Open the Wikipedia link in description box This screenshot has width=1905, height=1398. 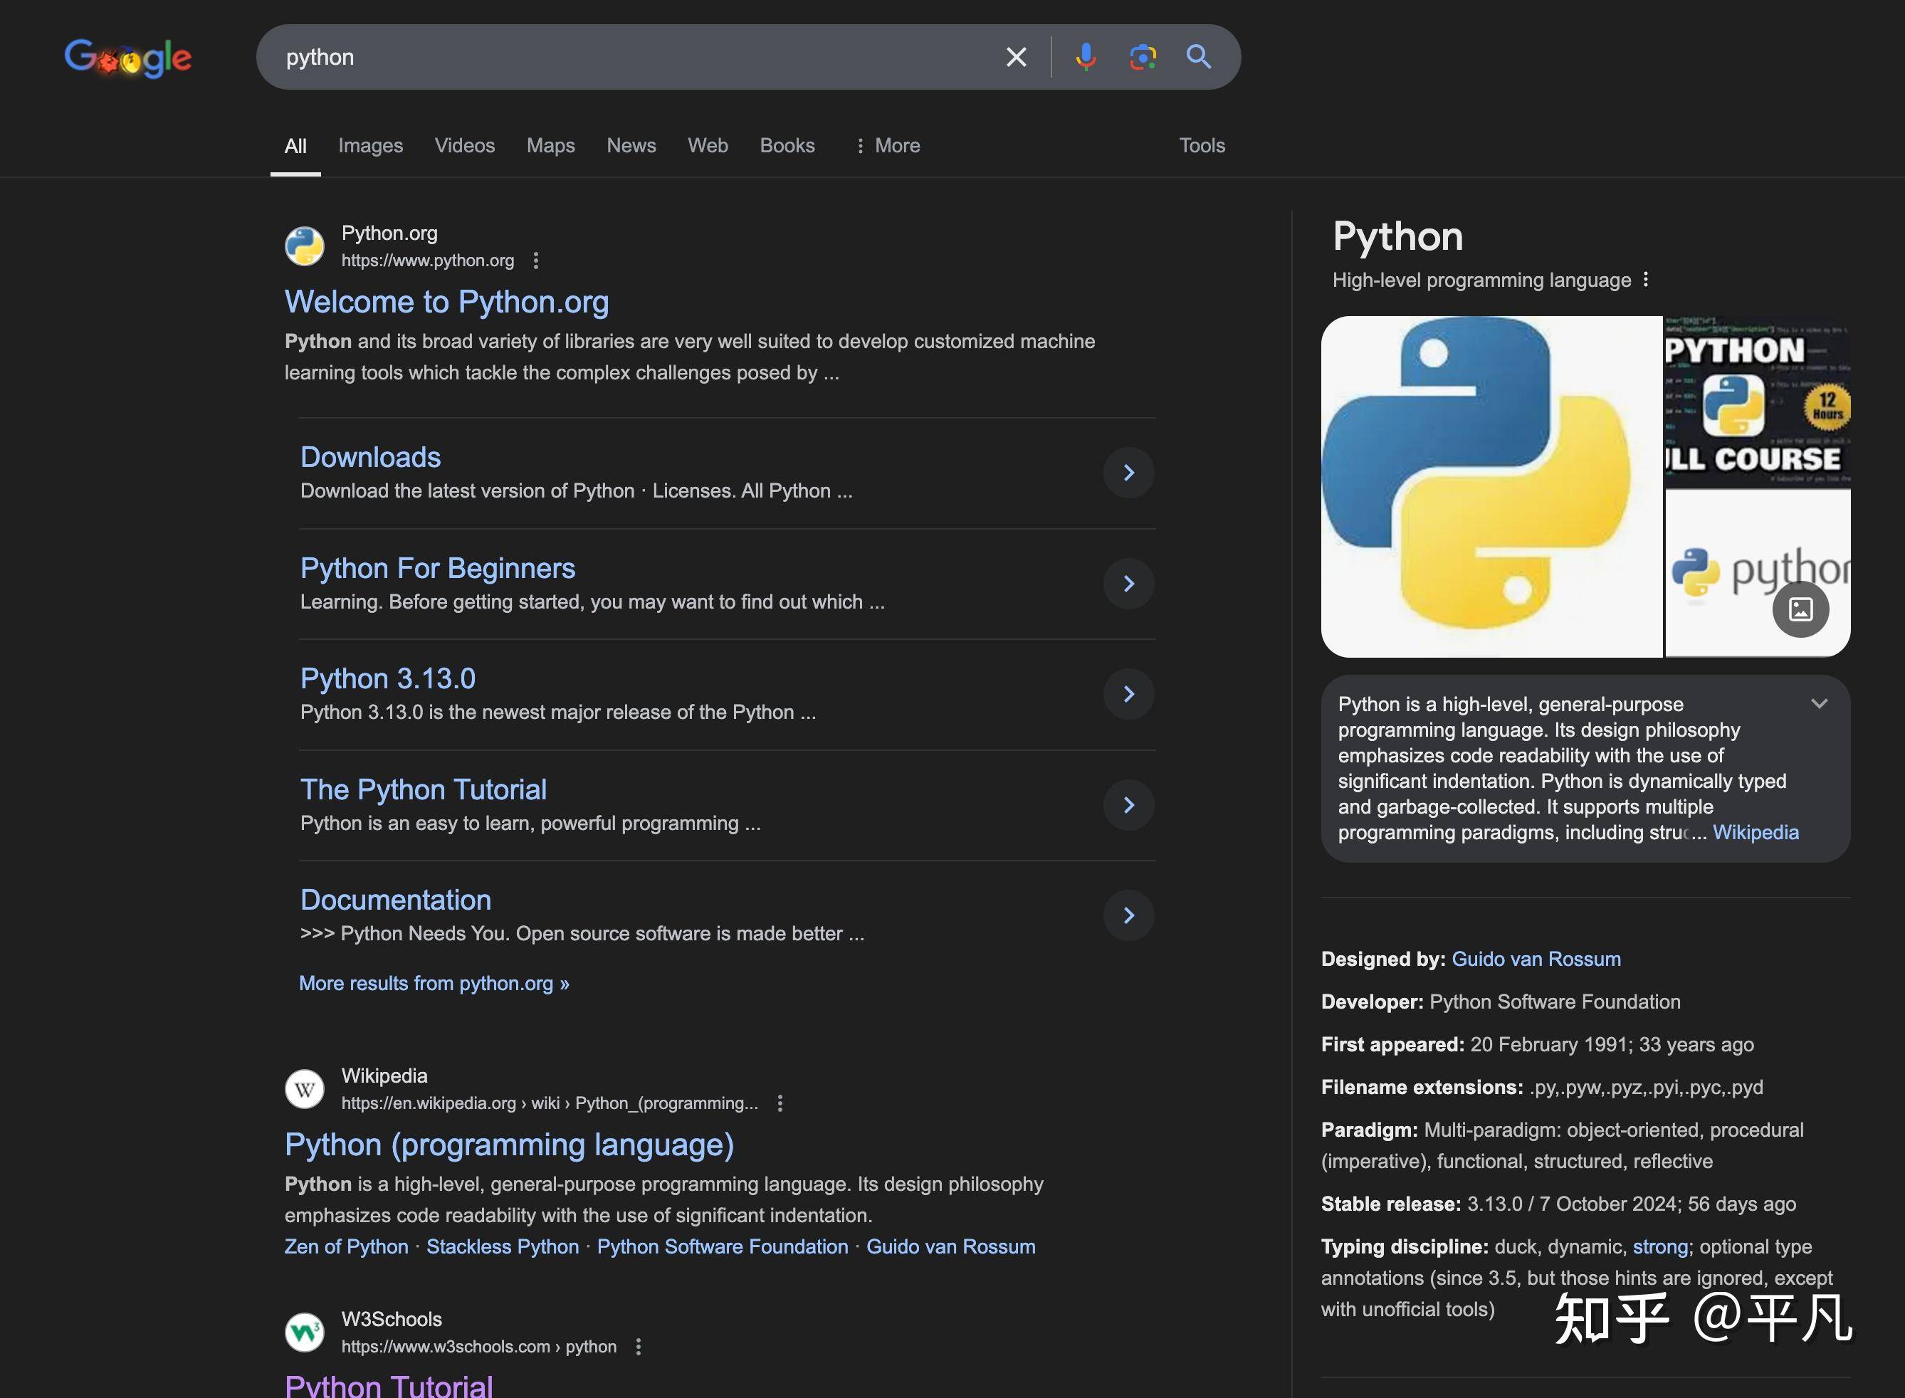click(1756, 833)
